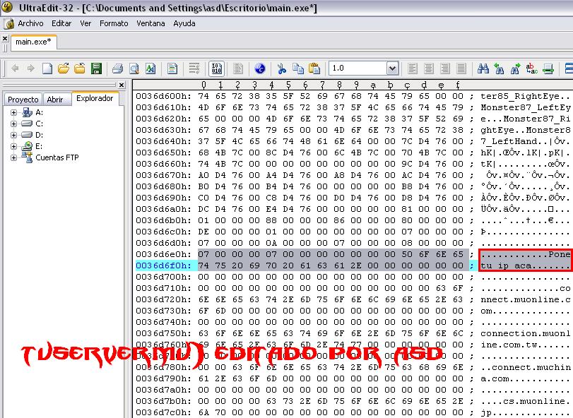The height and width of the screenshot is (418, 573).
Task: Click the Archivo menu bar icon
Action: [9, 24]
